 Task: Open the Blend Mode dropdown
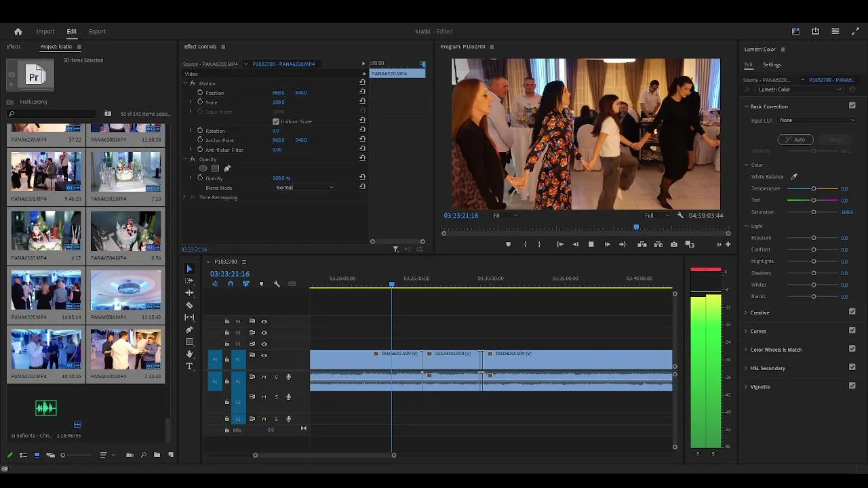[x=304, y=188]
